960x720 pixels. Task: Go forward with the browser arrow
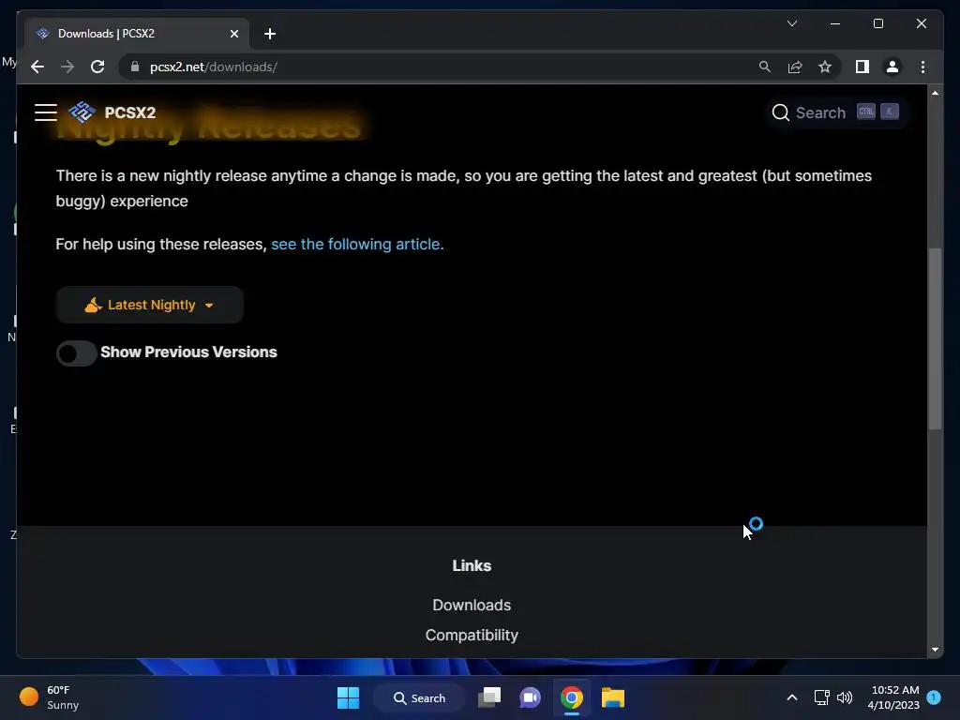(x=67, y=67)
